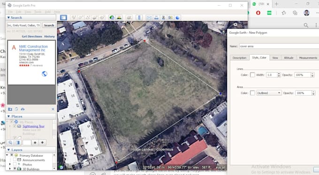319x175 pixels.
Task: Open NME Construction Management Inc result link
Action: tap(33, 48)
